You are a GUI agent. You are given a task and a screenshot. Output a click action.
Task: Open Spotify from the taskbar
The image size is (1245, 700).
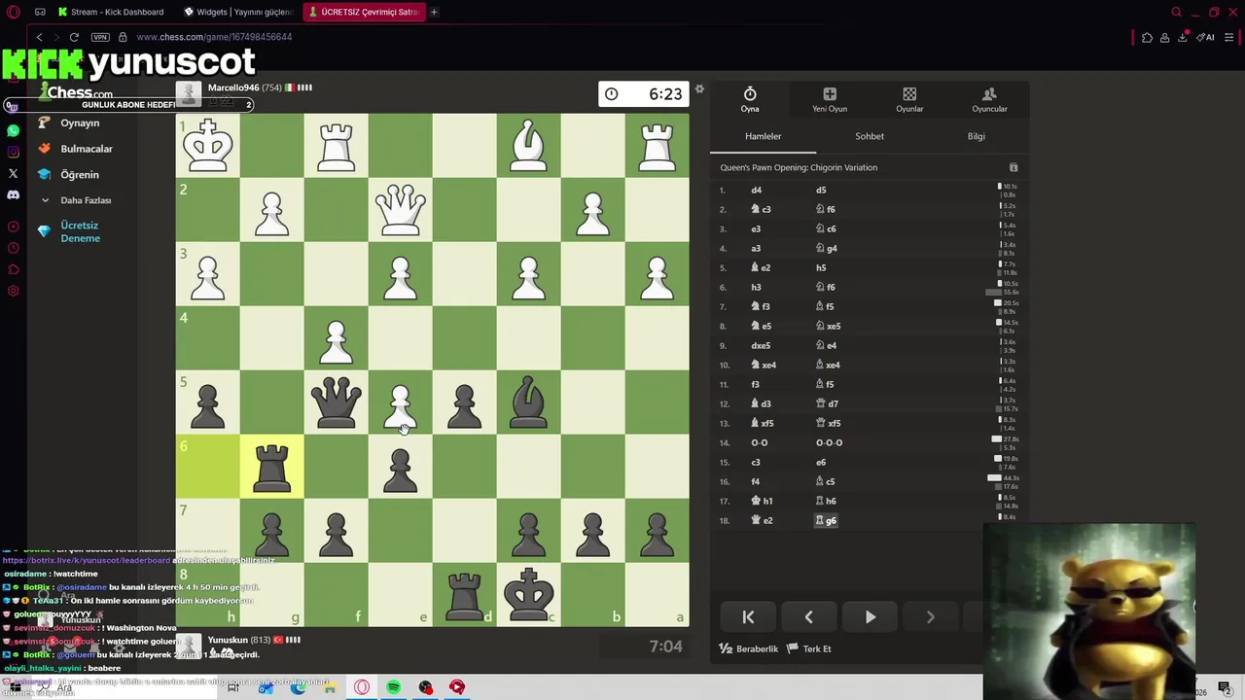[x=393, y=687]
